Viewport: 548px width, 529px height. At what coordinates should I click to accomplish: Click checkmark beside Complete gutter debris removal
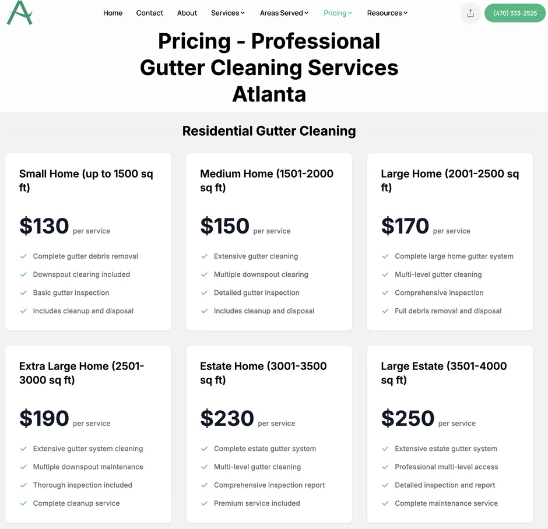click(x=24, y=256)
